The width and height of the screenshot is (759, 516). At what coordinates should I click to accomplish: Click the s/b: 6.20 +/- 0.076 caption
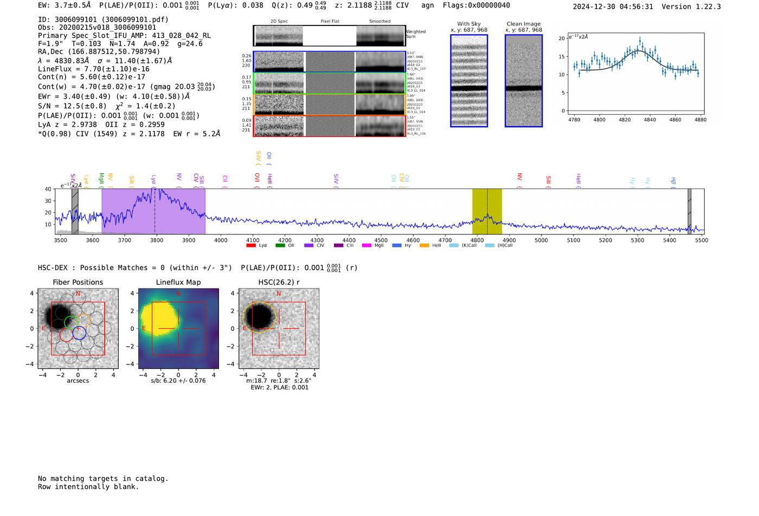click(x=178, y=381)
